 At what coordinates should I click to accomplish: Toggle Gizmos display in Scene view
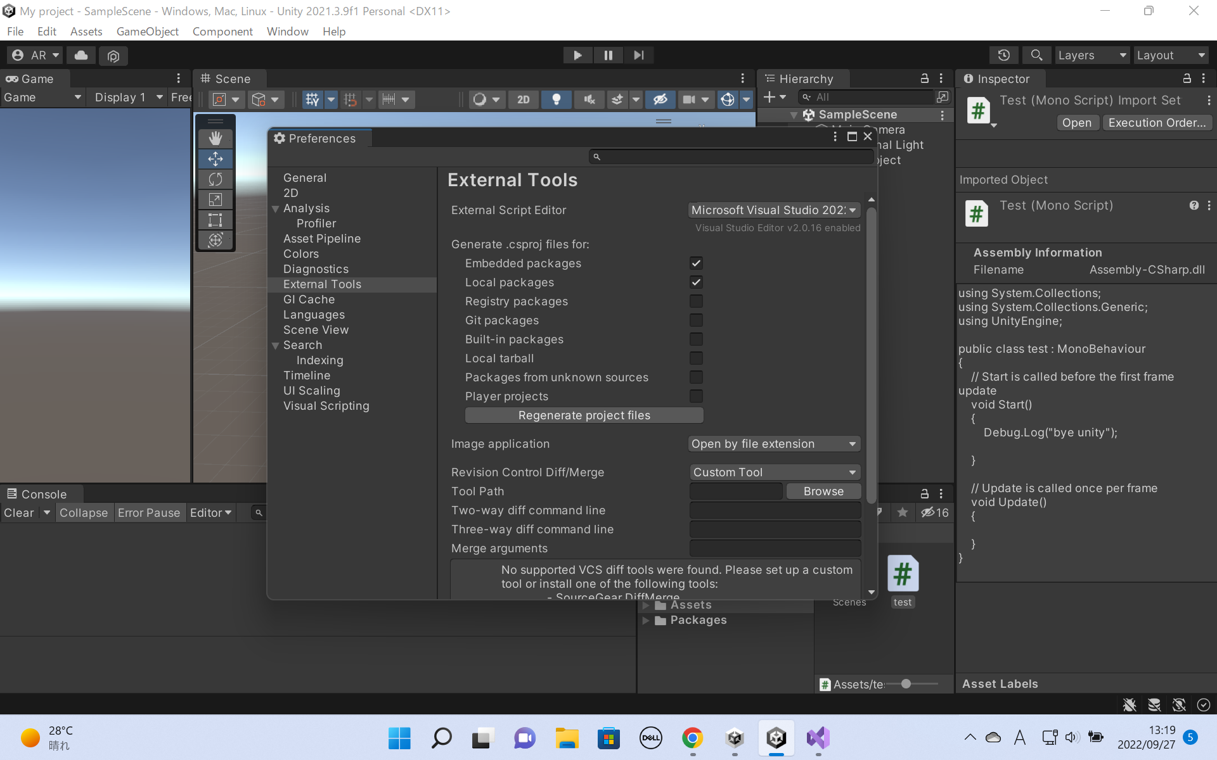[x=728, y=99]
